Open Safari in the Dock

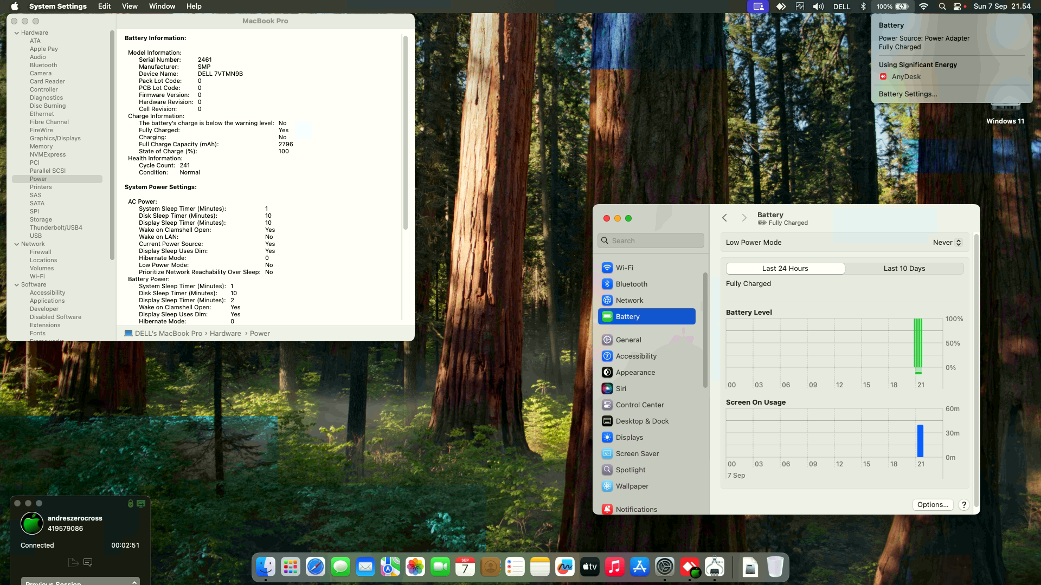[x=316, y=567]
